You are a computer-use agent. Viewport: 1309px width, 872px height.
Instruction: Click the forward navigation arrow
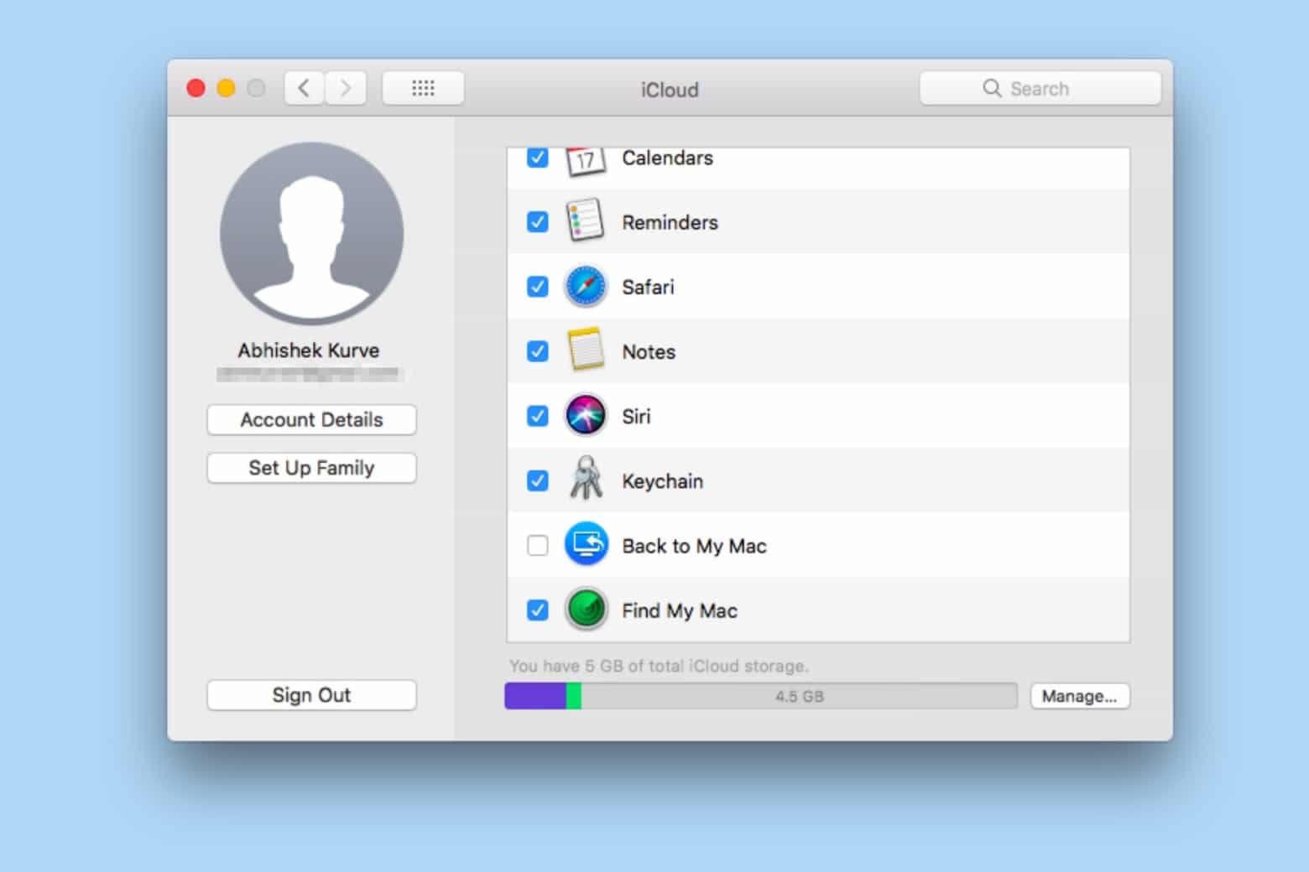click(x=346, y=87)
